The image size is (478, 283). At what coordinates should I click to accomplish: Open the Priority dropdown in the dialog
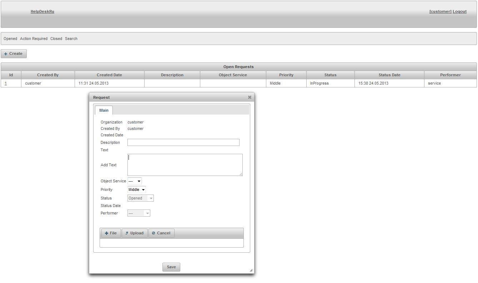tap(136, 189)
